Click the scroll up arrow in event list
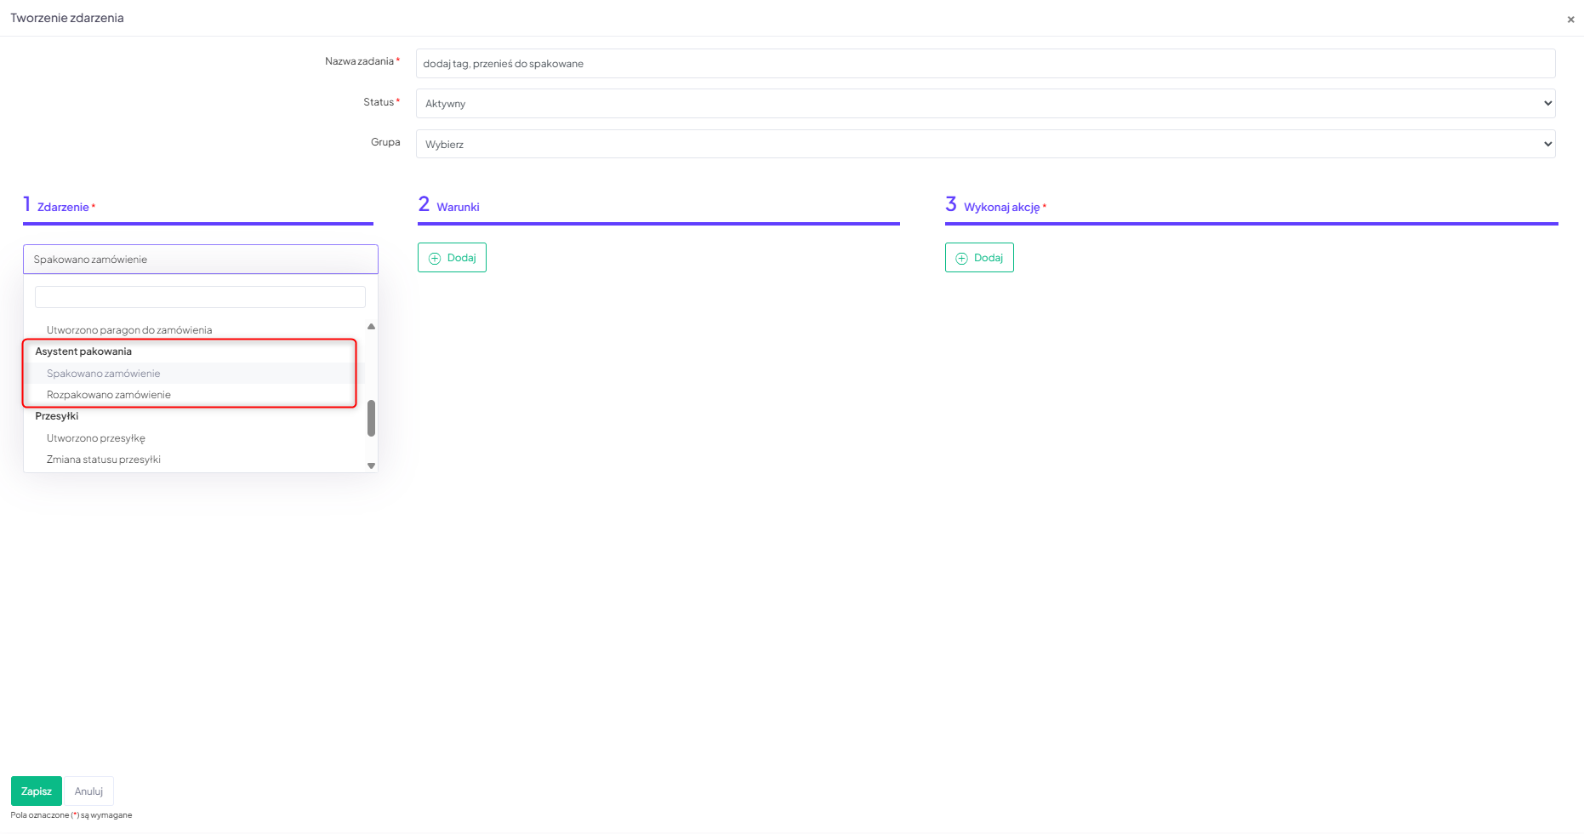The width and height of the screenshot is (1584, 834). tap(371, 327)
